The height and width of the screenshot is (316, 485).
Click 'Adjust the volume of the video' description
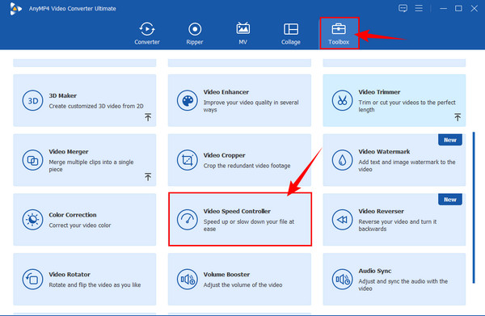242,285
